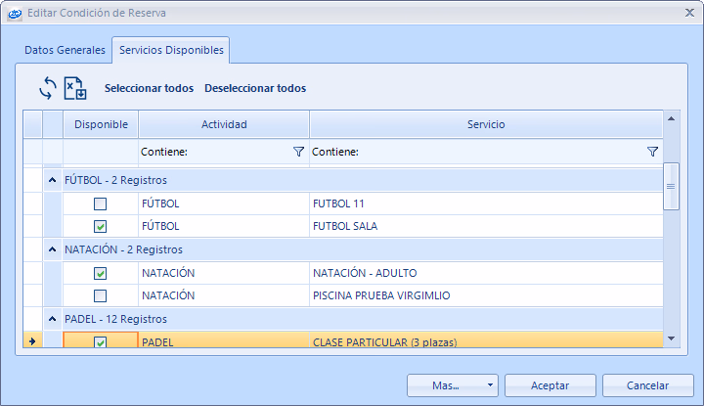Enable the FUTBOL 11 availability checkbox
The image size is (704, 406).
click(x=100, y=204)
